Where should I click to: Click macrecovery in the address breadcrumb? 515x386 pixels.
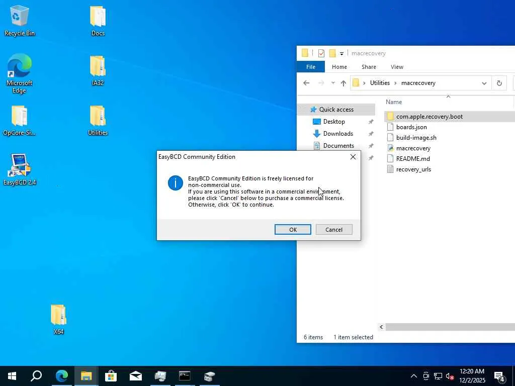pos(418,83)
